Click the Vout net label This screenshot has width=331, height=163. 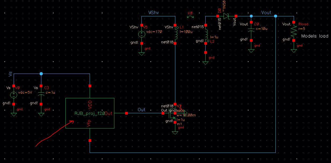pyautogui.click(x=266, y=13)
